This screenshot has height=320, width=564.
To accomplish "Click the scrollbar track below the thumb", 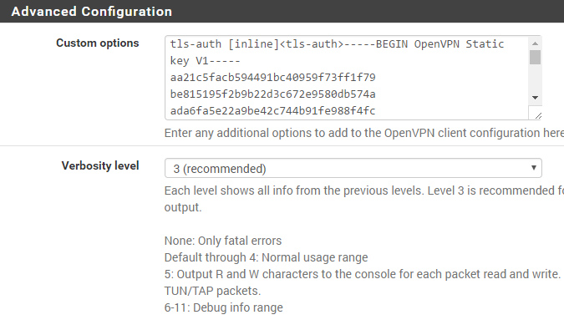I will coord(535,78).
